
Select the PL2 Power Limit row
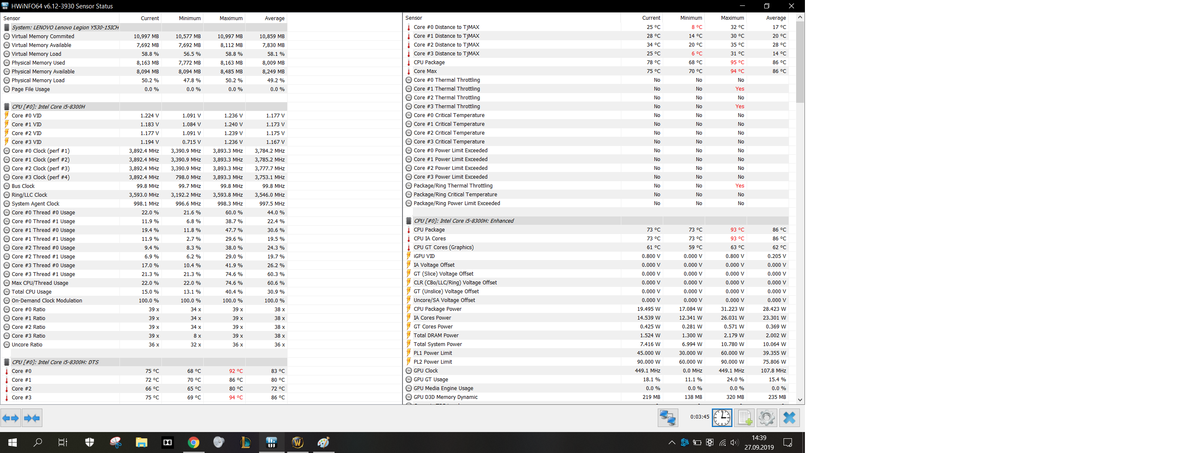coord(596,362)
